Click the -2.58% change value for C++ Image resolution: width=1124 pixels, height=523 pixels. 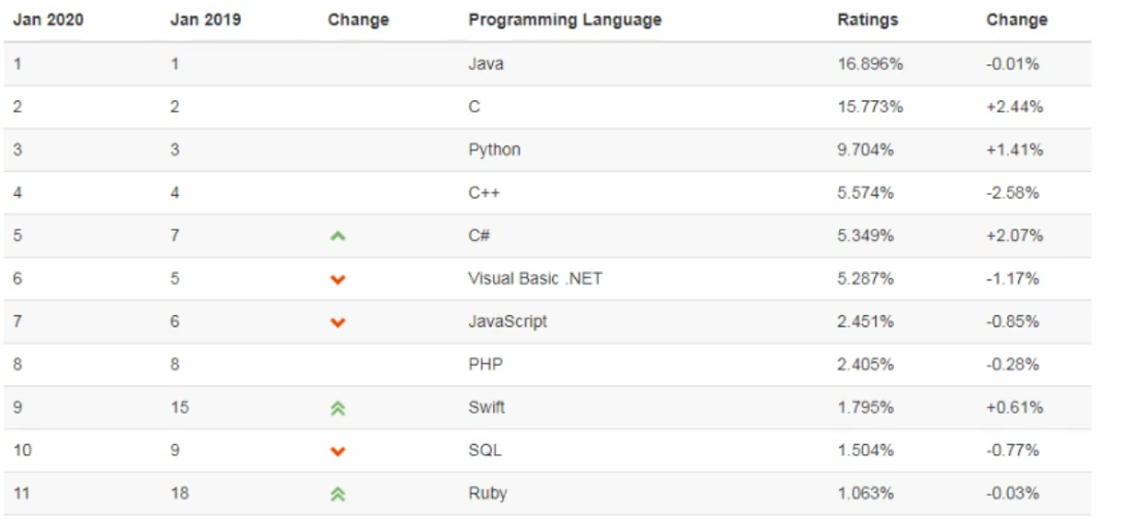pos(1012,193)
